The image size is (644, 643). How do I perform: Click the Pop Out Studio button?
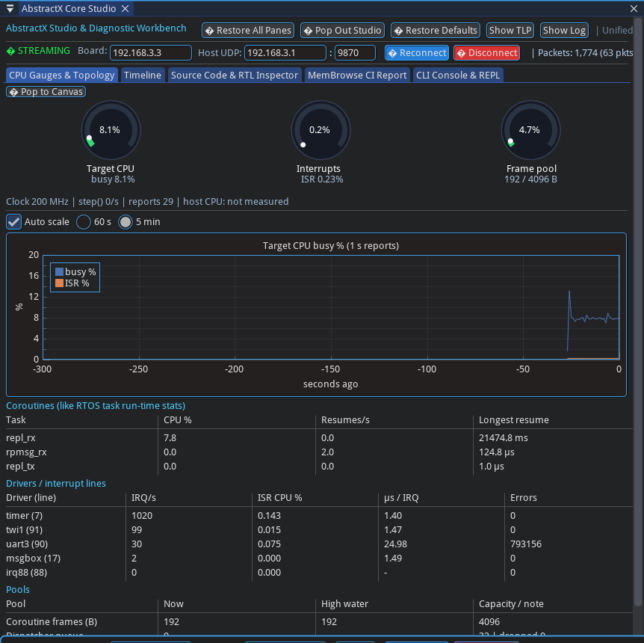tap(342, 31)
